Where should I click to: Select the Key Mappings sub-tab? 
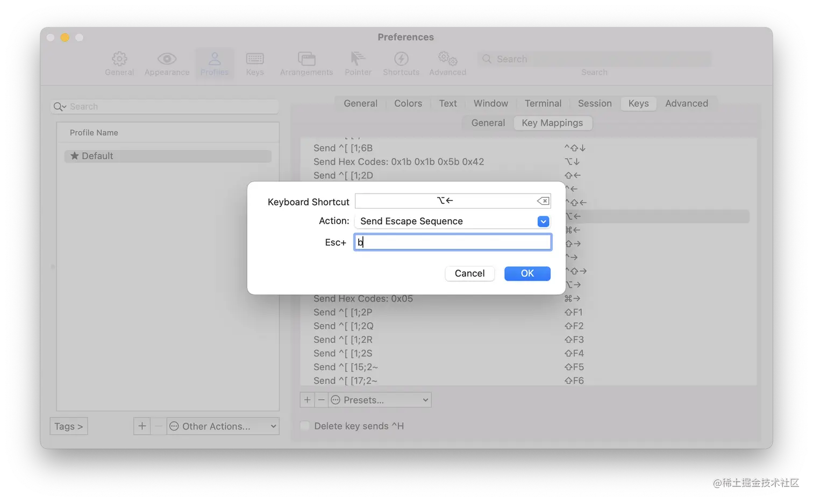tap(552, 123)
